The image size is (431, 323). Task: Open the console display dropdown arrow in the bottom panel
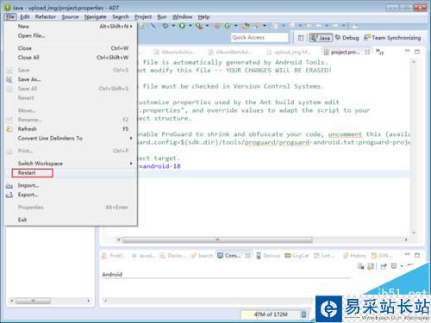(x=402, y=266)
